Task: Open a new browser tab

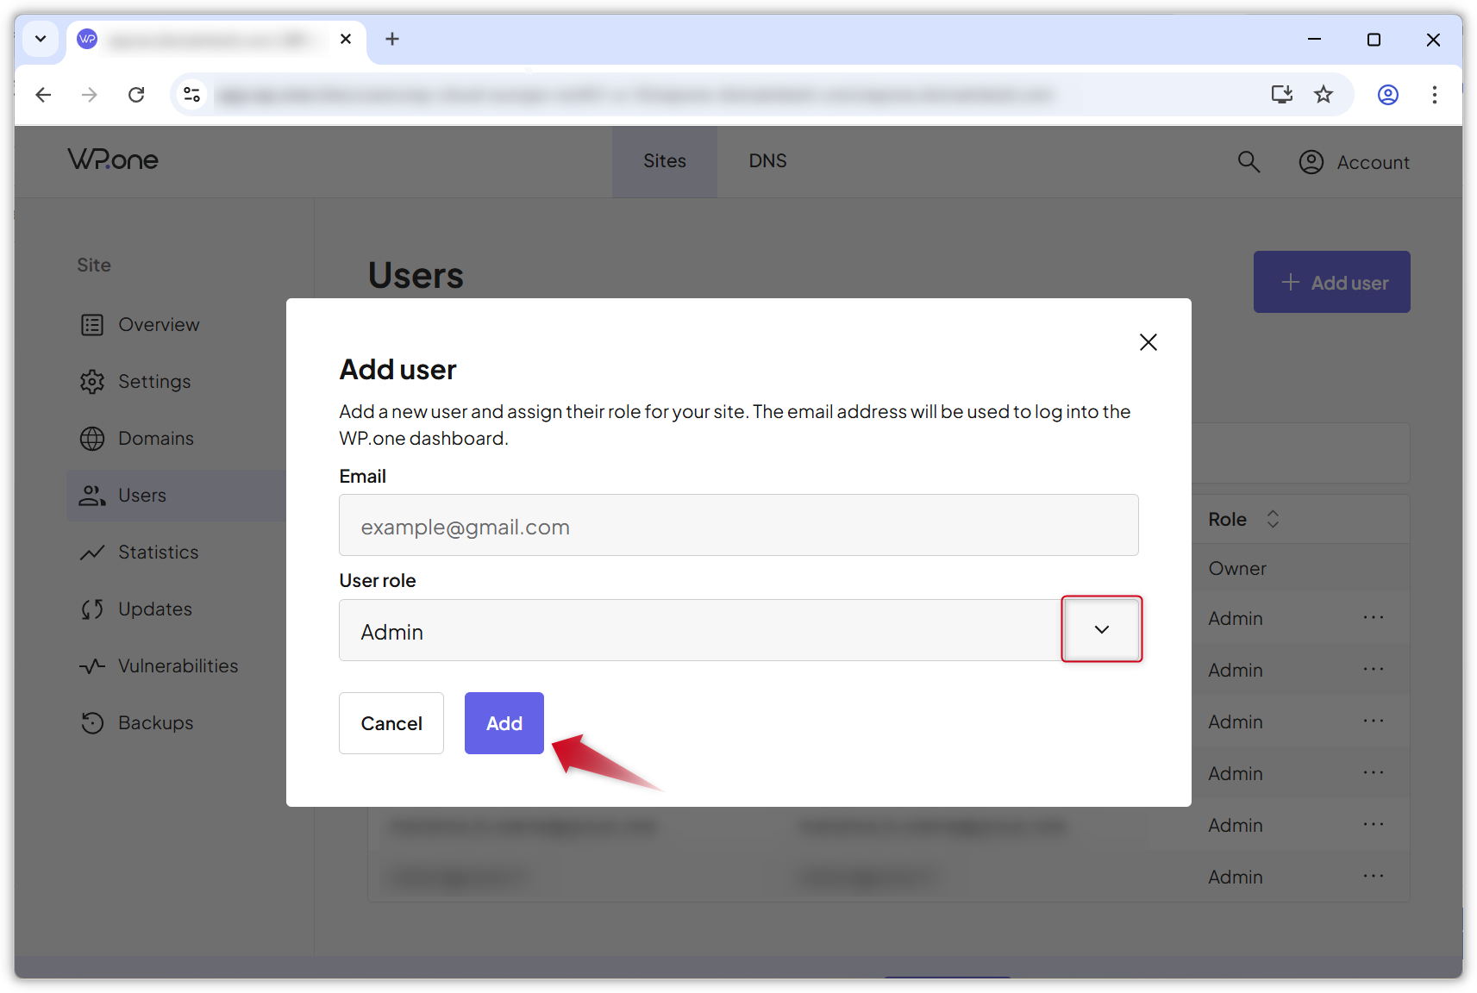Action: [x=392, y=39]
